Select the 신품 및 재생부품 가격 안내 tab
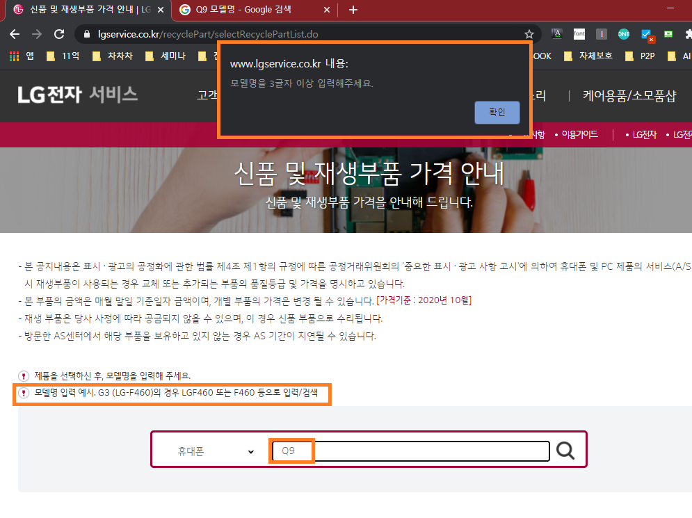Image resolution: width=692 pixels, height=518 pixels. pos(90,9)
